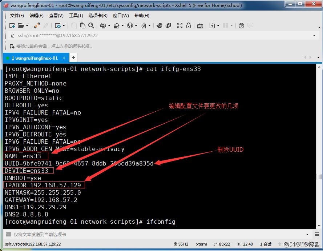The image size is (323, 251).
Task: Close the wangruifenglinux-01 tab
Action: click(x=64, y=58)
